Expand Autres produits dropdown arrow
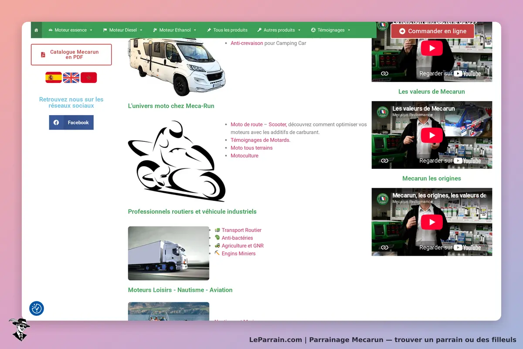 [x=299, y=30]
